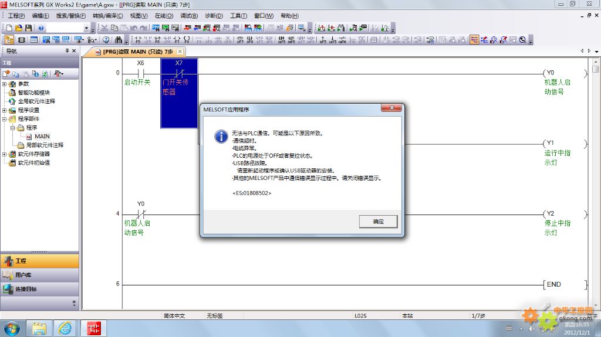Open Internet Explorer from the taskbar
This screenshot has height=337, width=601.
pos(65,328)
